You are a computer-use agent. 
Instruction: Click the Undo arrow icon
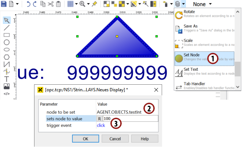(29, 4)
